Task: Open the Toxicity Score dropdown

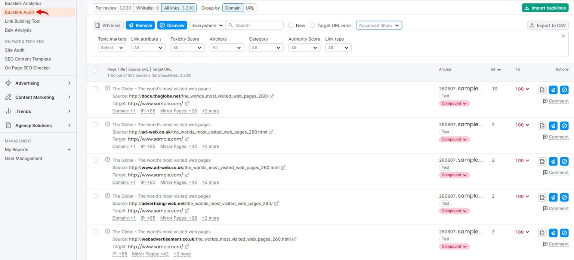Action: click(188, 47)
